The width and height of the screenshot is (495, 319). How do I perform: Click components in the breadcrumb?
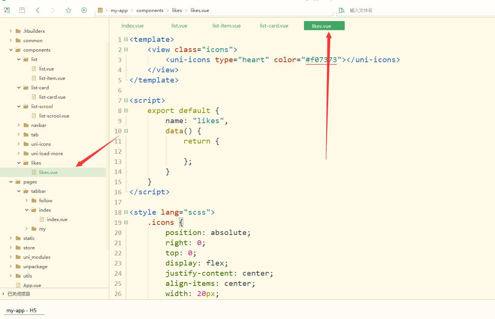point(150,11)
